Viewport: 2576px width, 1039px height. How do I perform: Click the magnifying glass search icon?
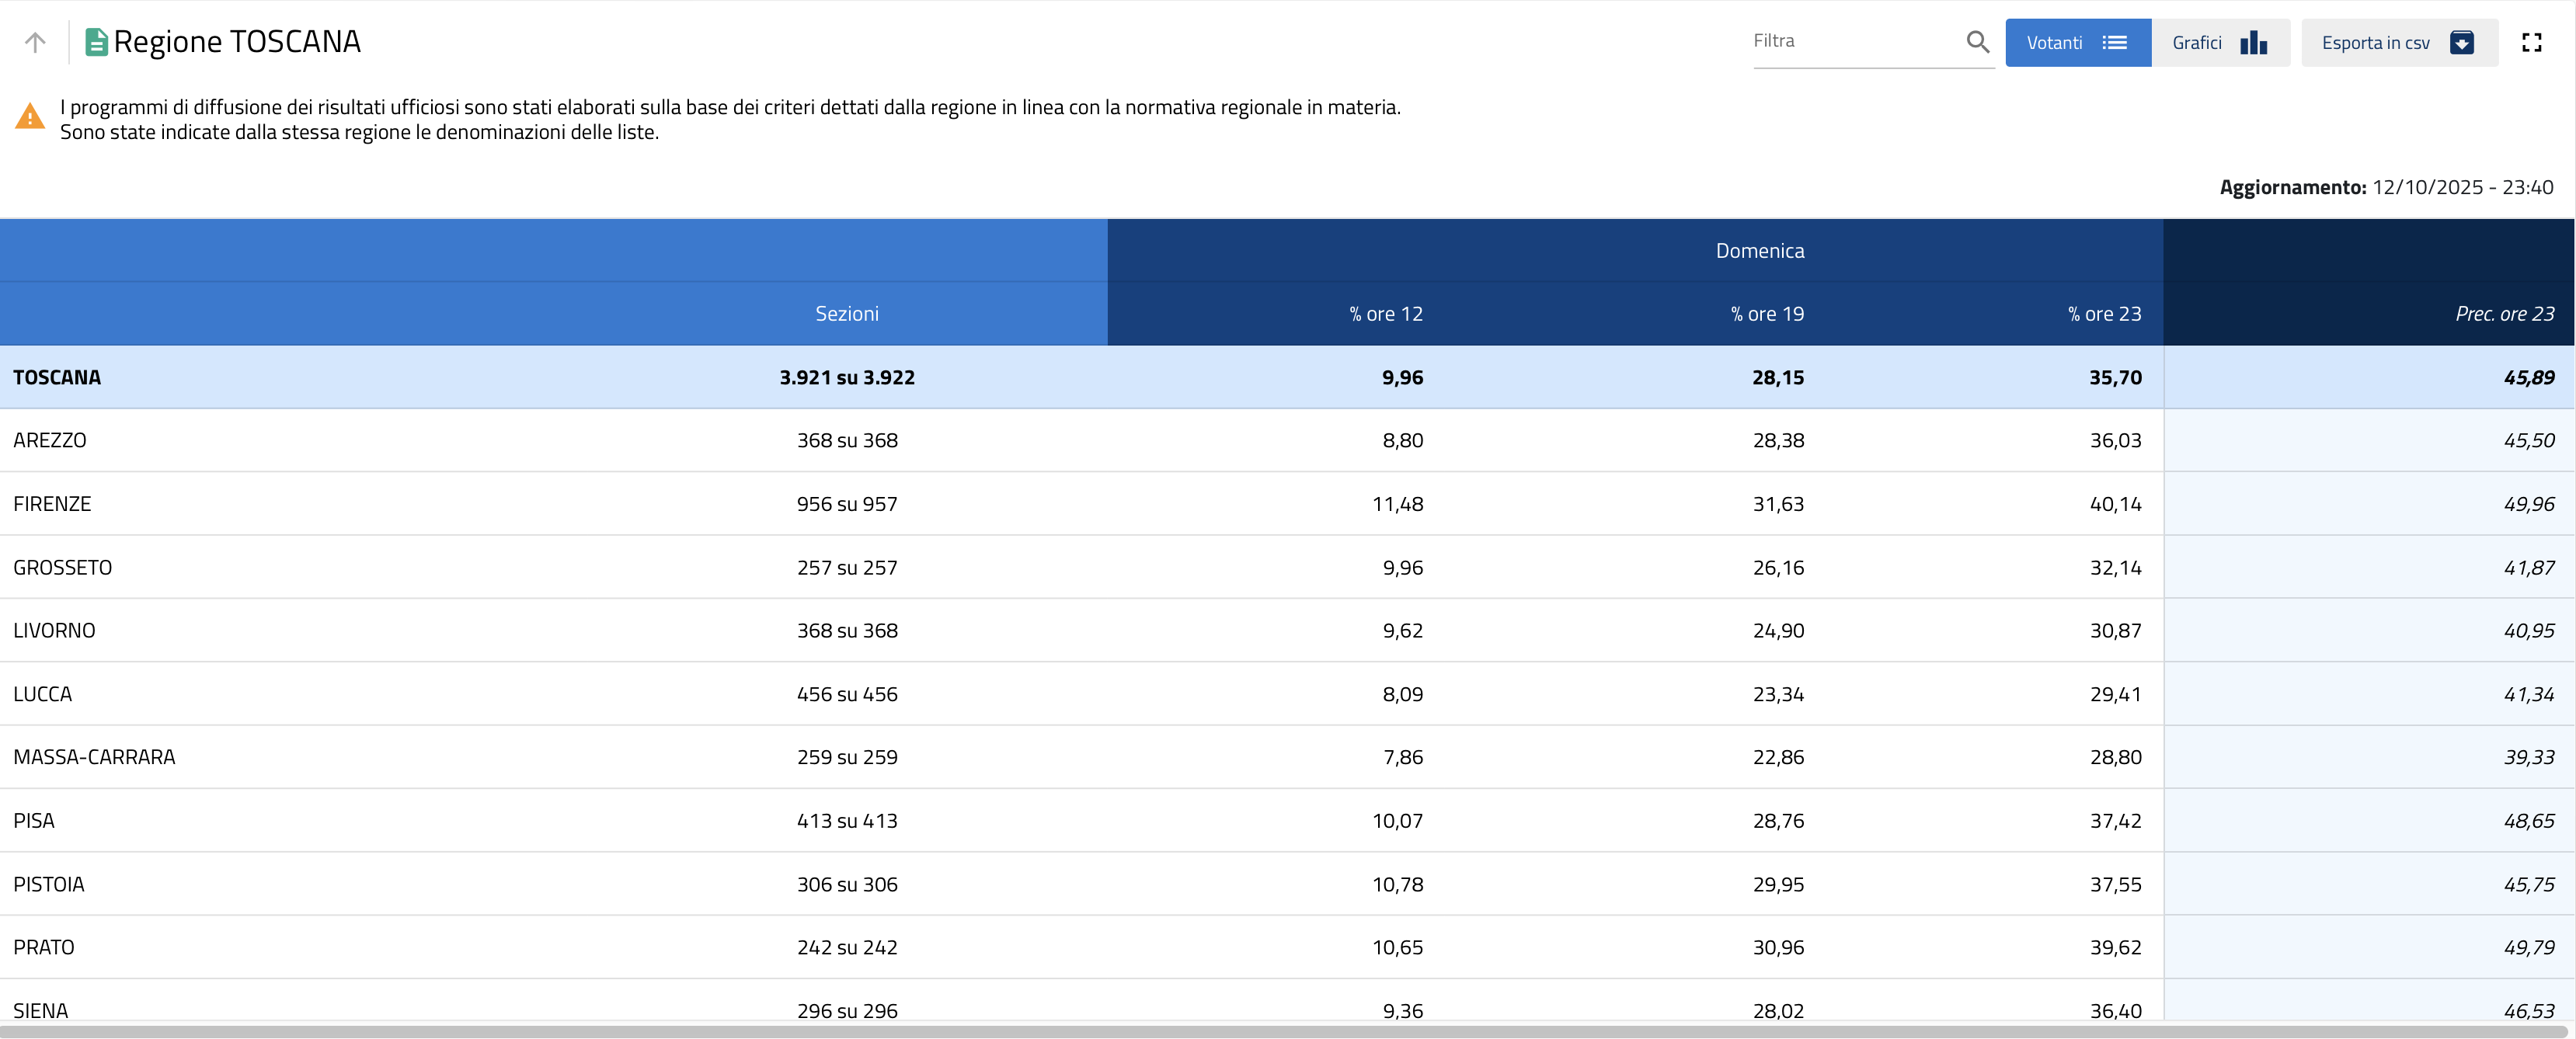[x=1977, y=42]
